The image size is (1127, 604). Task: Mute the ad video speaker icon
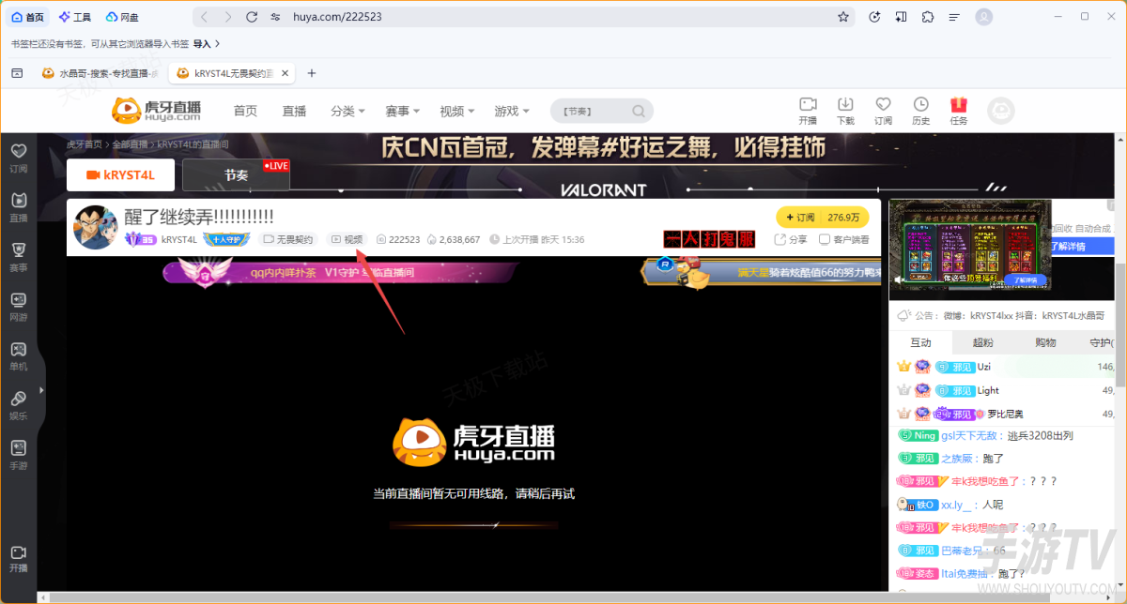tap(900, 279)
